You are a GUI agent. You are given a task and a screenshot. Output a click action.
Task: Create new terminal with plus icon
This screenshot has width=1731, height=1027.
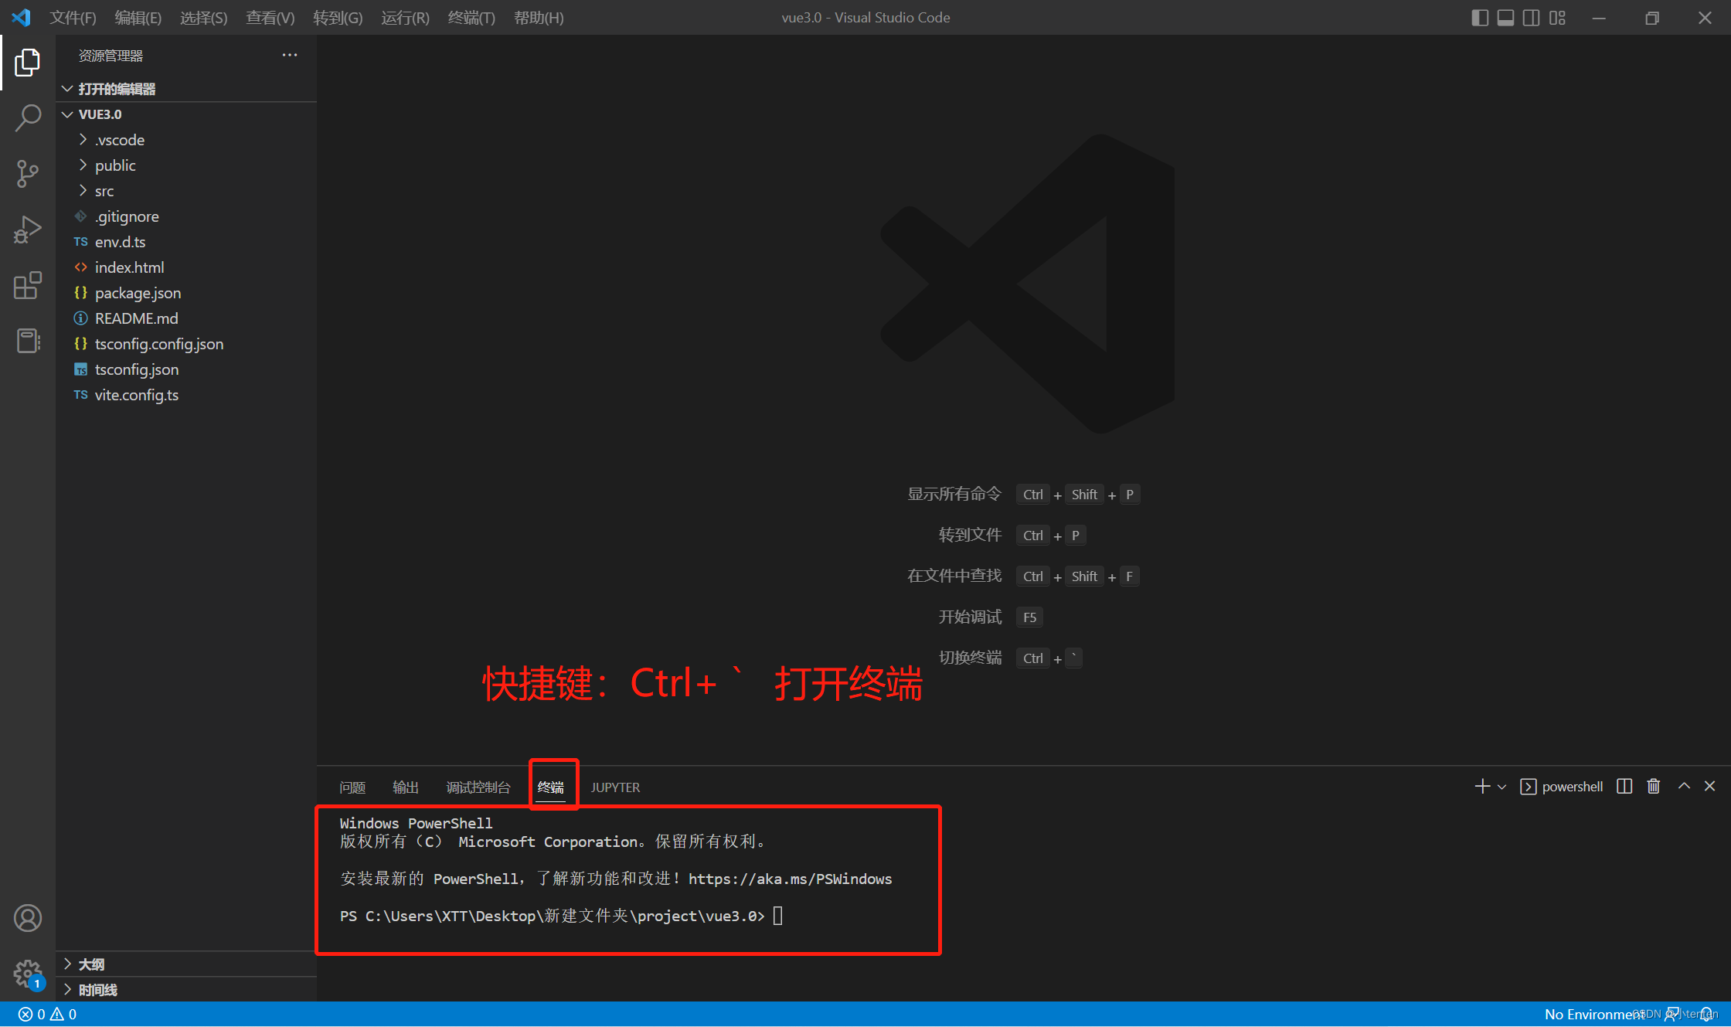(1482, 787)
